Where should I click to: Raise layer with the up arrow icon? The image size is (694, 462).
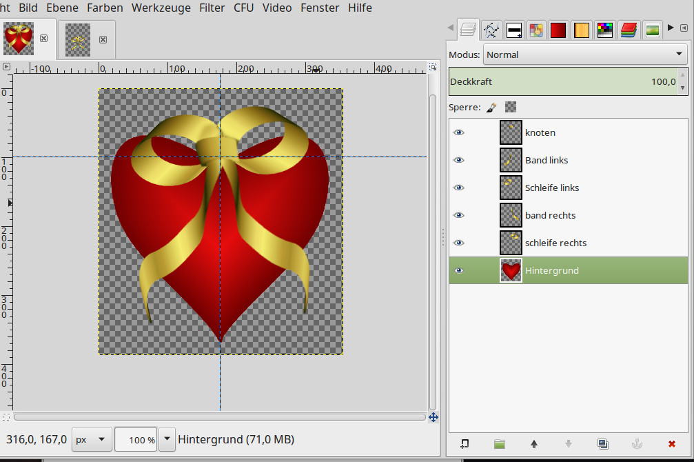point(534,444)
